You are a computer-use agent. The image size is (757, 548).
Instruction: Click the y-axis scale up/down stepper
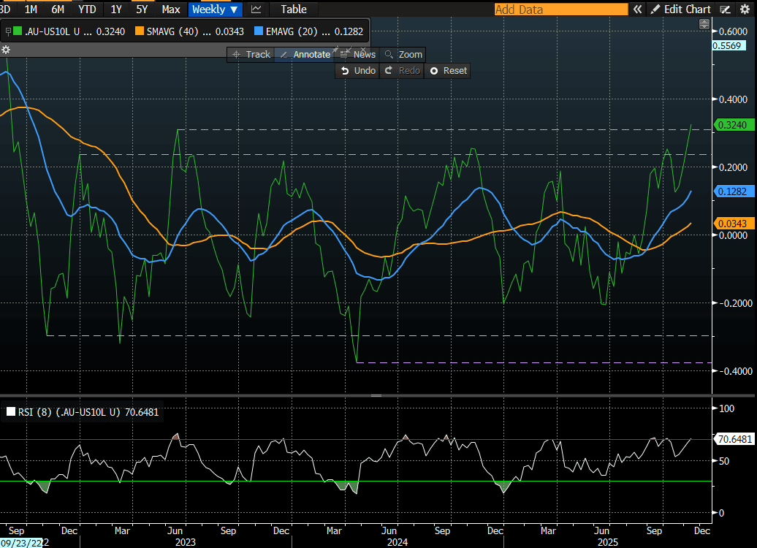[704, 24]
